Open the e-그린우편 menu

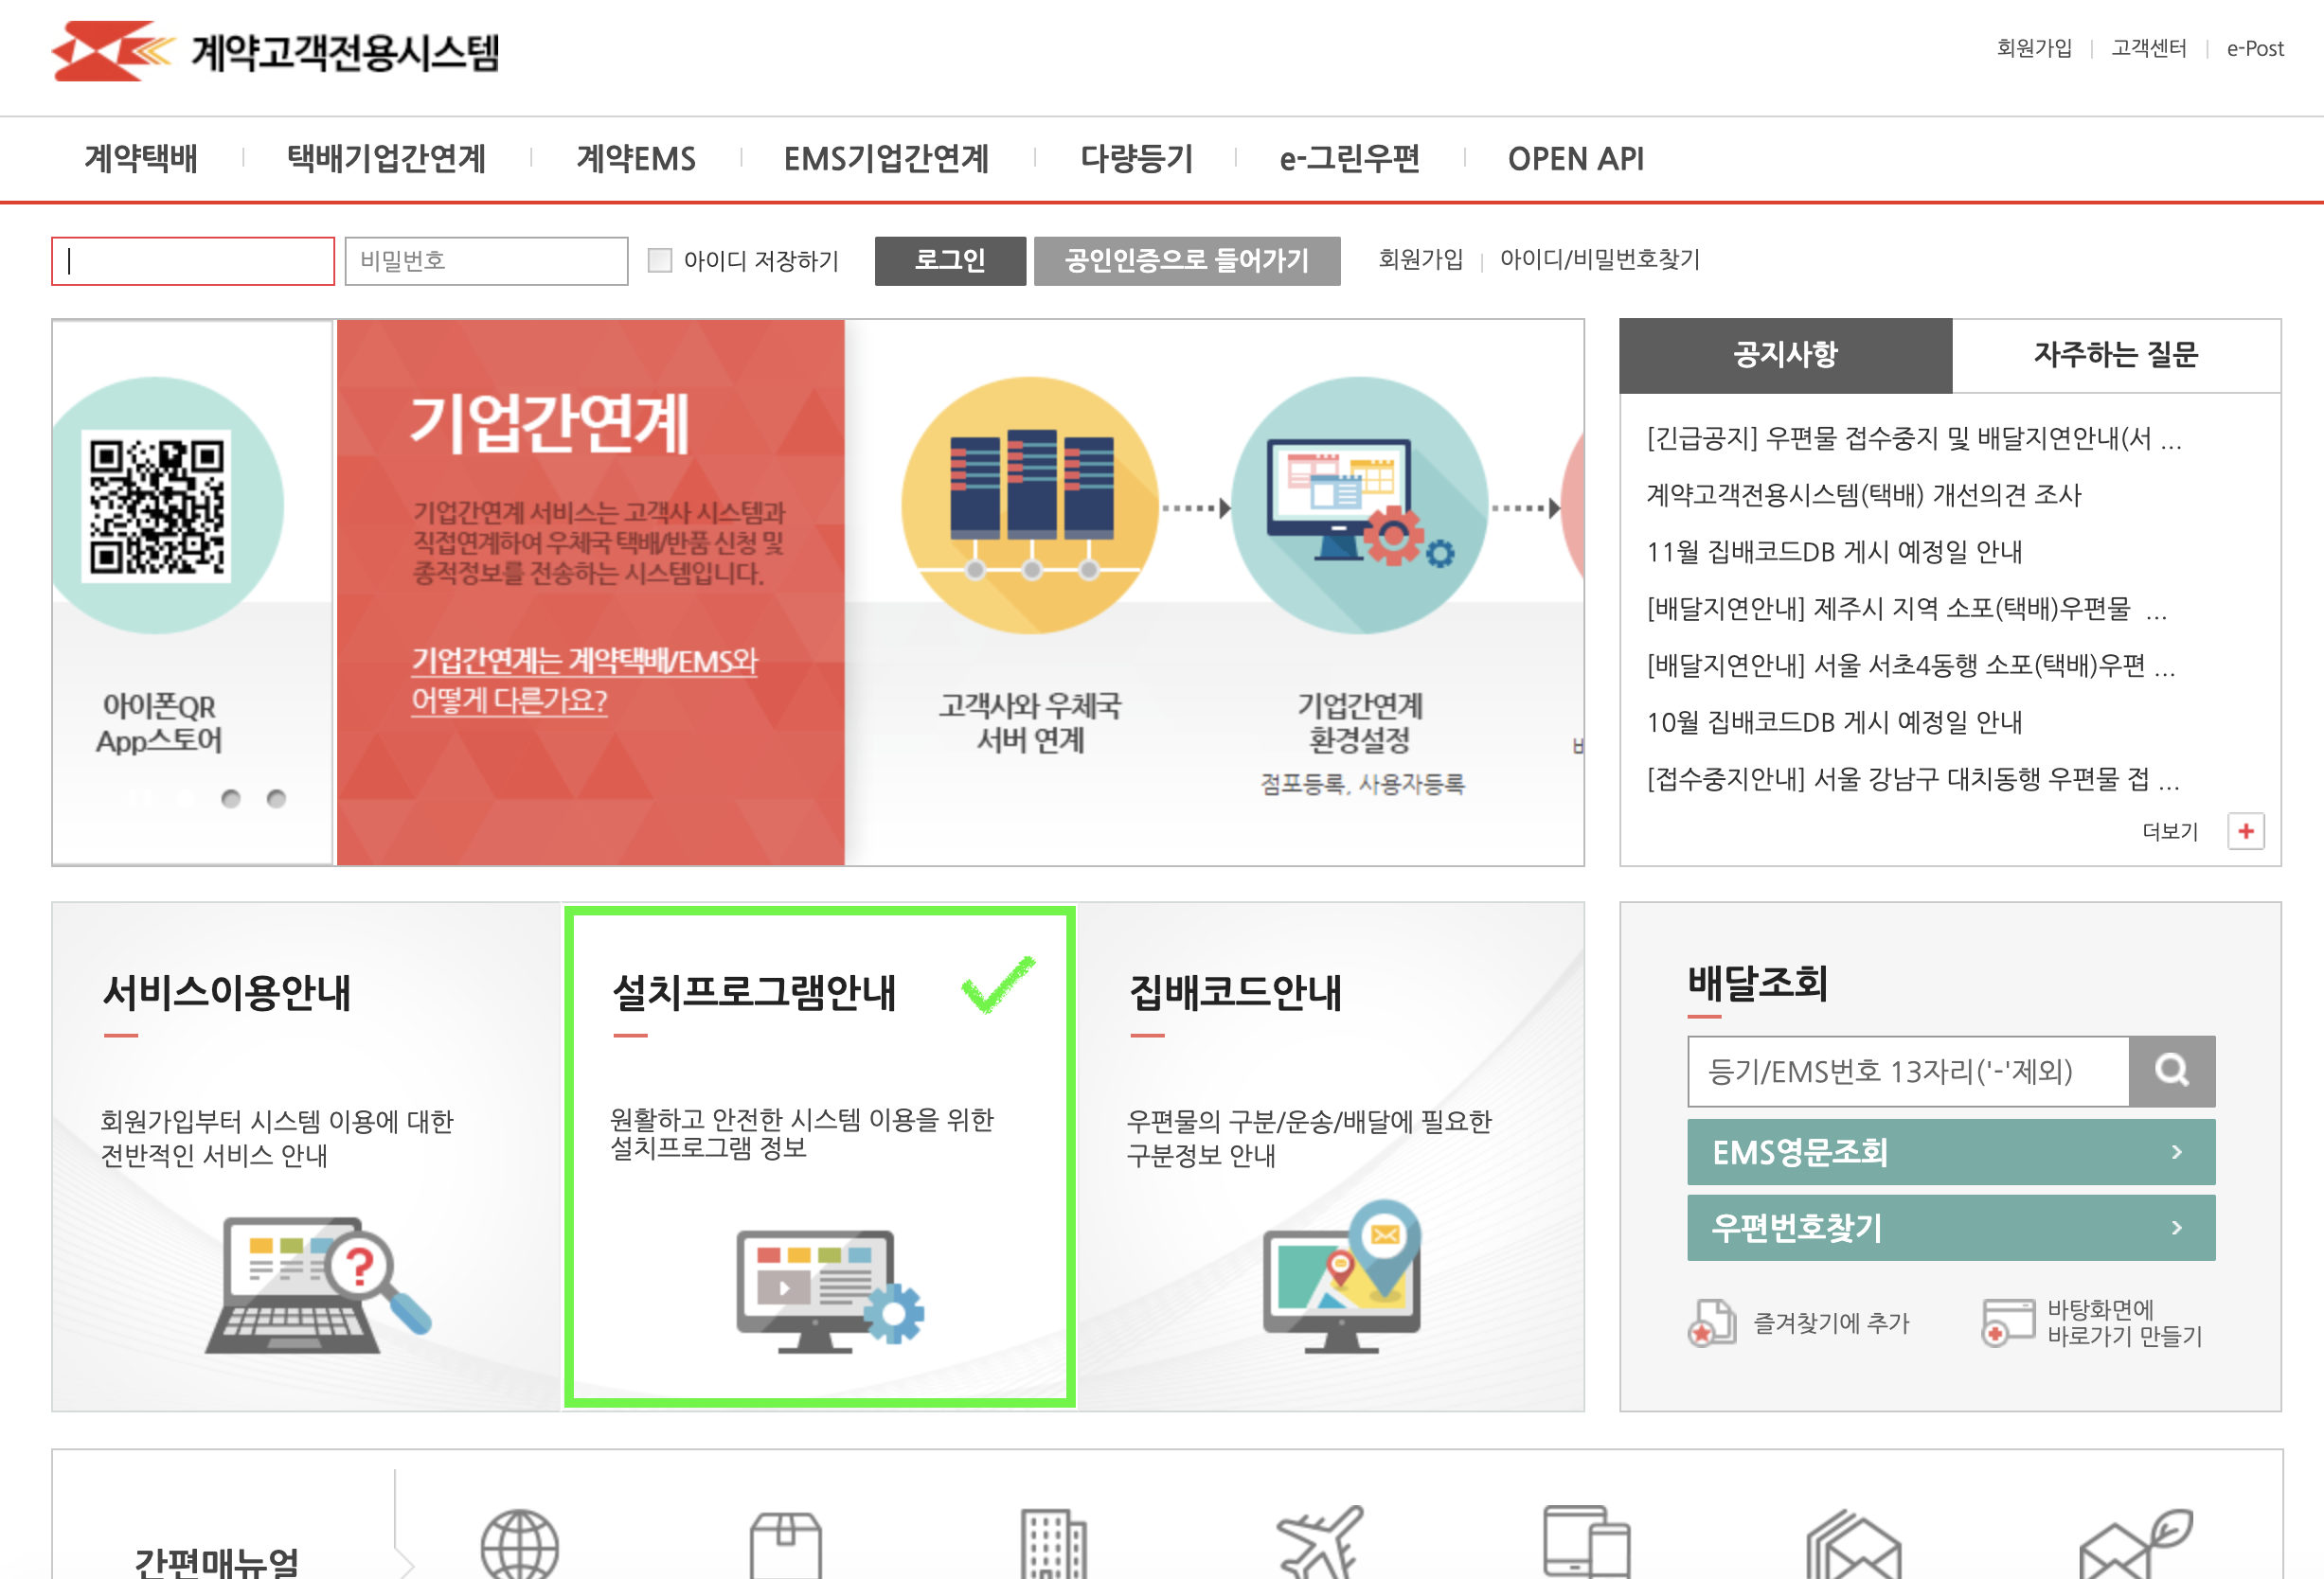pyautogui.click(x=1350, y=159)
